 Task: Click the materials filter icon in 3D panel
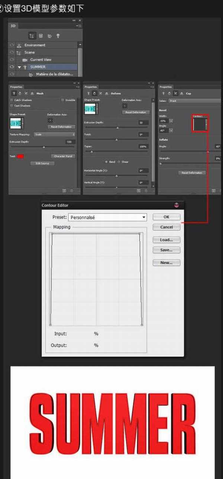[x=49, y=36]
